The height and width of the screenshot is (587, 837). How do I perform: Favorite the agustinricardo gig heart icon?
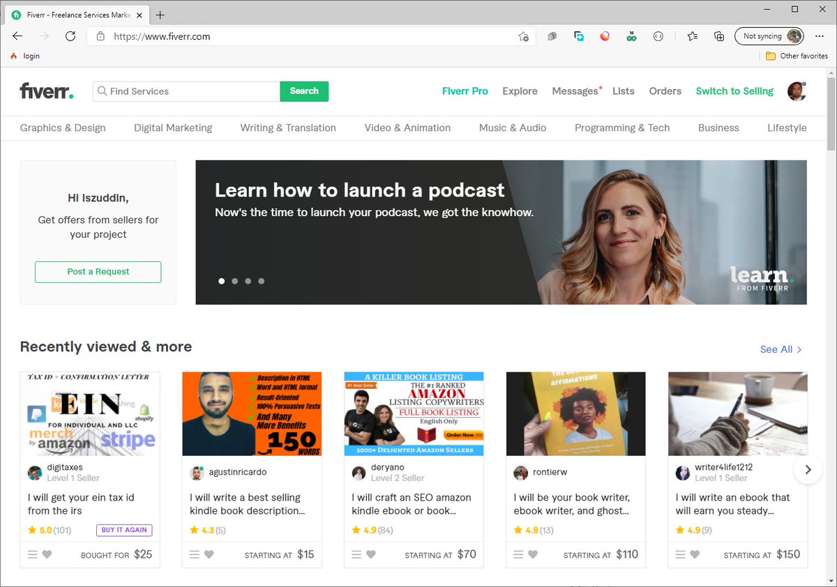tap(209, 555)
